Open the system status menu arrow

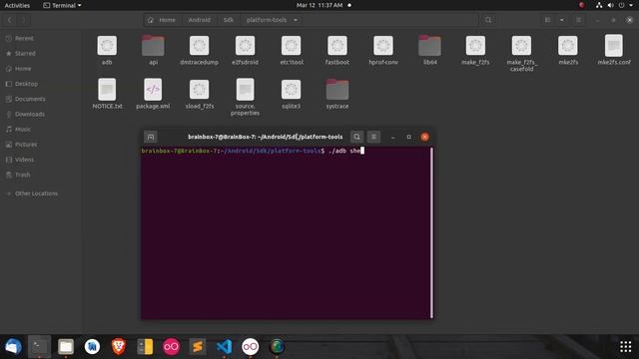(631, 5)
